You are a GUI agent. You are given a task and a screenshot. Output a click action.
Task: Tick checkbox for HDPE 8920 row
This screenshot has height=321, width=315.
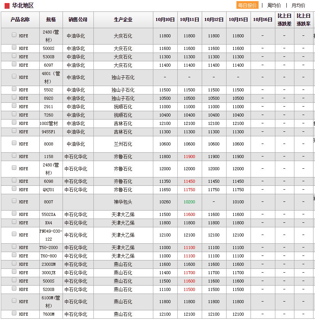(x=14, y=97)
